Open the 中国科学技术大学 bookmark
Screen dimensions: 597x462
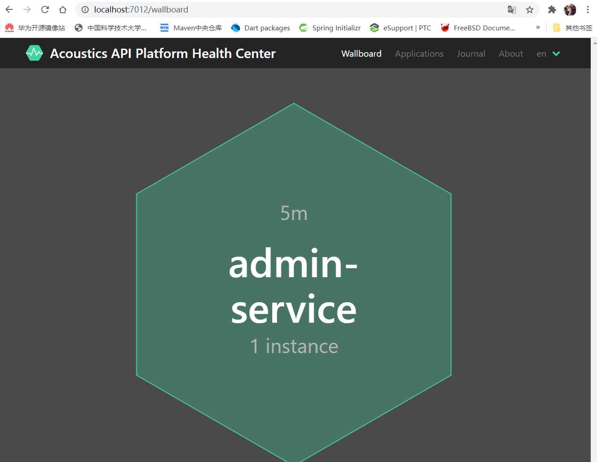[x=110, y=28]
